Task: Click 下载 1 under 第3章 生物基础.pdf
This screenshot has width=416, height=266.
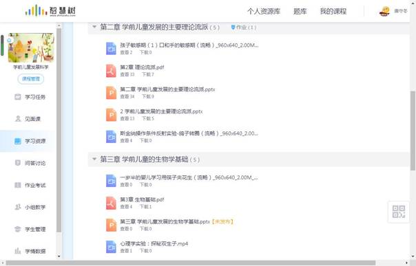Action: [145, 207]
